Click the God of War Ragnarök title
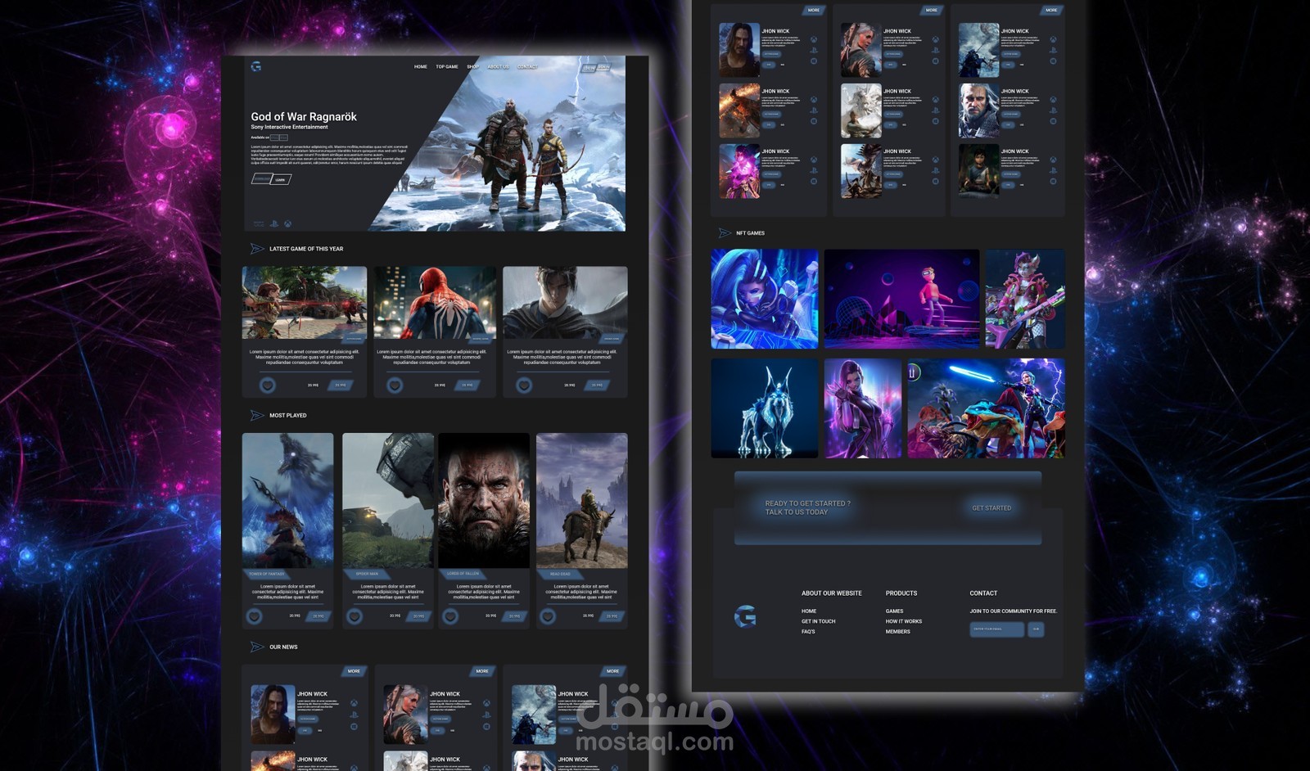This screenshot has height=771, width=1310. 304,117
